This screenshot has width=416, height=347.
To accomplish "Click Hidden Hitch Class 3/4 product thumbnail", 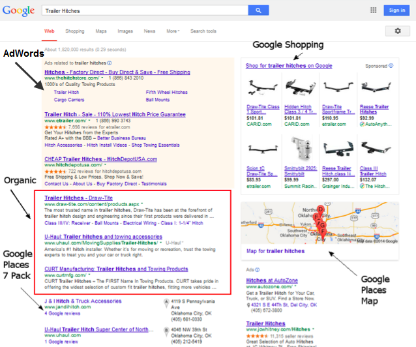I will 301,87.
